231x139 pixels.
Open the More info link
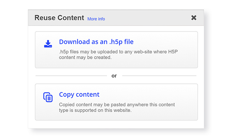tap(96, 19)
